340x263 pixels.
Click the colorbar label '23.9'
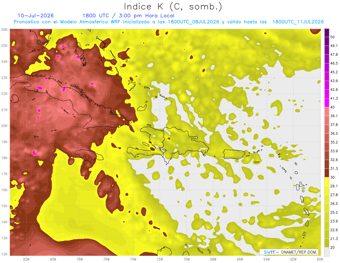click(334, 221)
